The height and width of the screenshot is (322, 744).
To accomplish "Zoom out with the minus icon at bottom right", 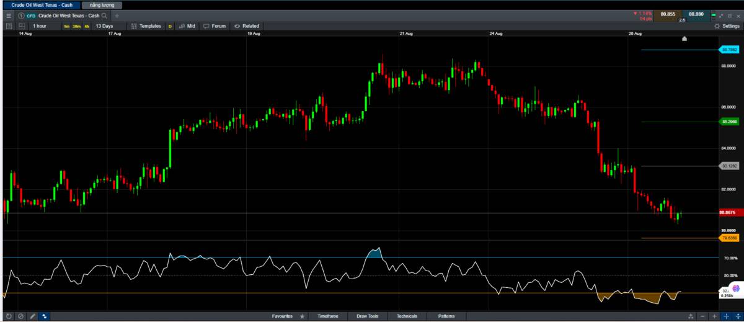I will click(702, 316).
